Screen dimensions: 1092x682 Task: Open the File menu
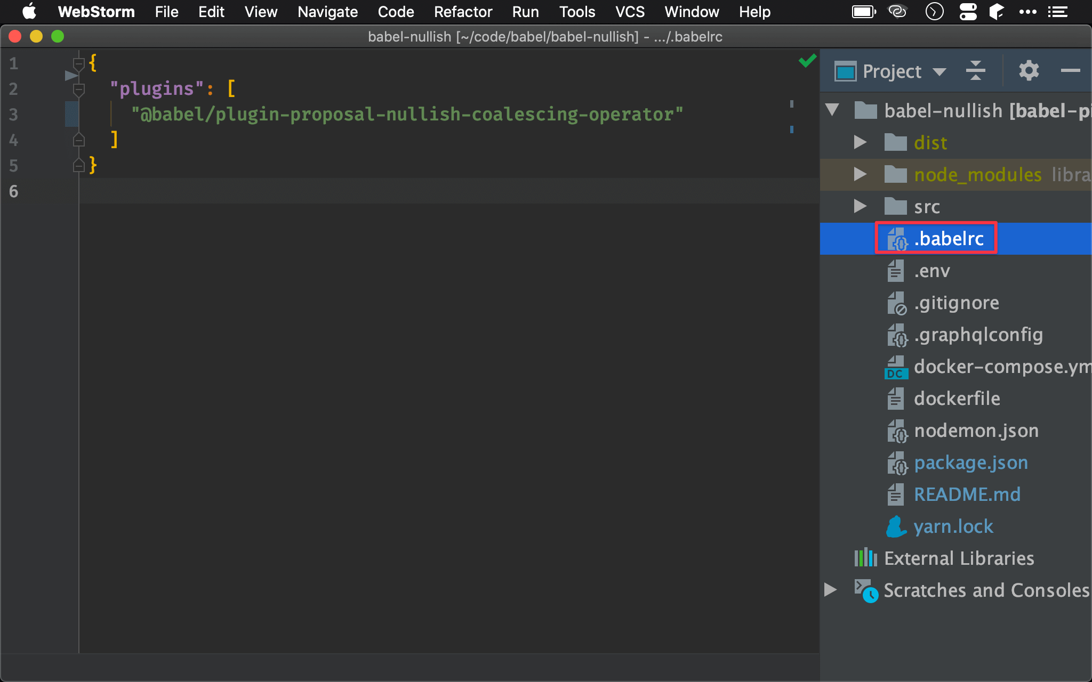(166, 12)
